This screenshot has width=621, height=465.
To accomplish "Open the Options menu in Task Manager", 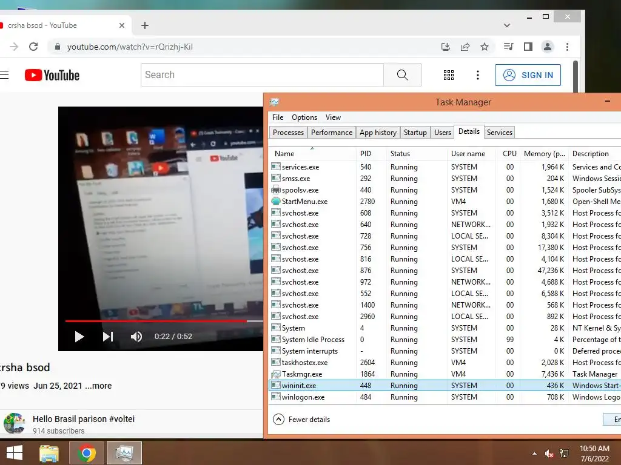I will click(304, 117).
